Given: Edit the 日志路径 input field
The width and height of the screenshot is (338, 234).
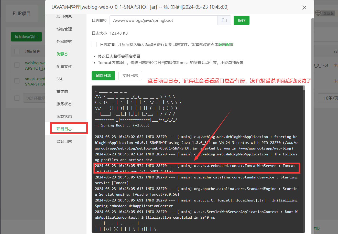Looking at the screenshot, I should (x=163, y=20).
